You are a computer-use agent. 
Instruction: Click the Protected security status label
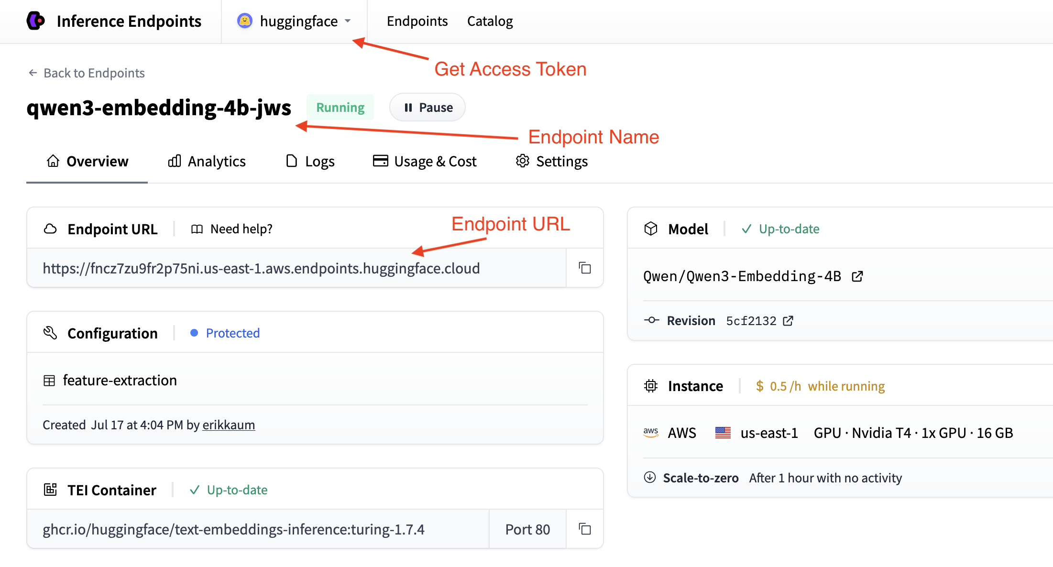232,333
